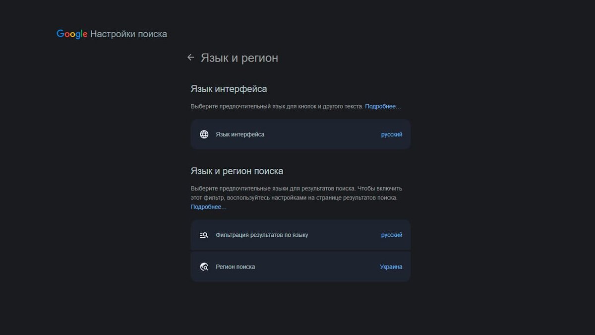Click the globe-search icon for search region
595x335 pixels.
click(204, 267)
